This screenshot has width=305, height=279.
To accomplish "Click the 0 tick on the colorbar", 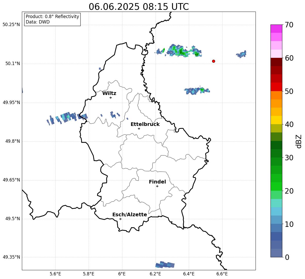I will point(287,257).
